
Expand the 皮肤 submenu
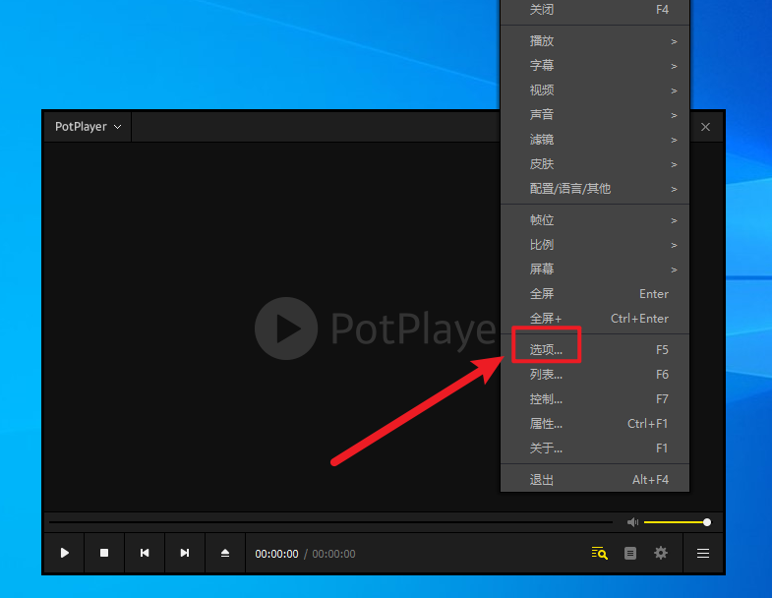pyautogui.click(x=595, y=164)
